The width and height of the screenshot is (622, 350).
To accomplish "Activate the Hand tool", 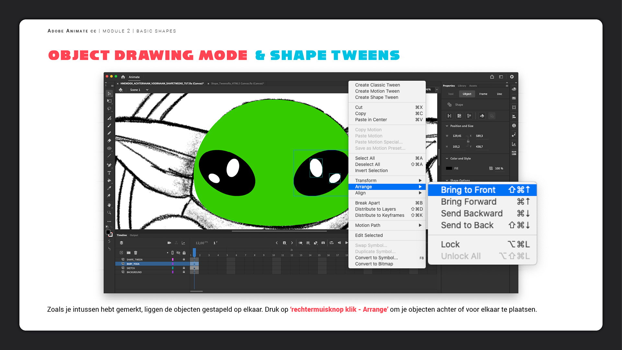I will point(109,205).
